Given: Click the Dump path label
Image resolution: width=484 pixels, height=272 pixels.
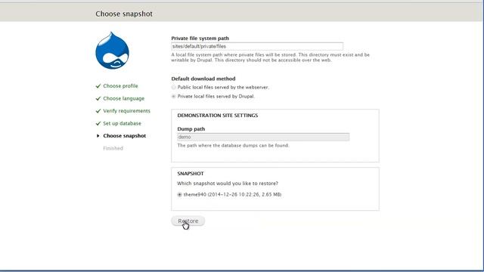Looking at the screenshot, I should coord(191,129).
